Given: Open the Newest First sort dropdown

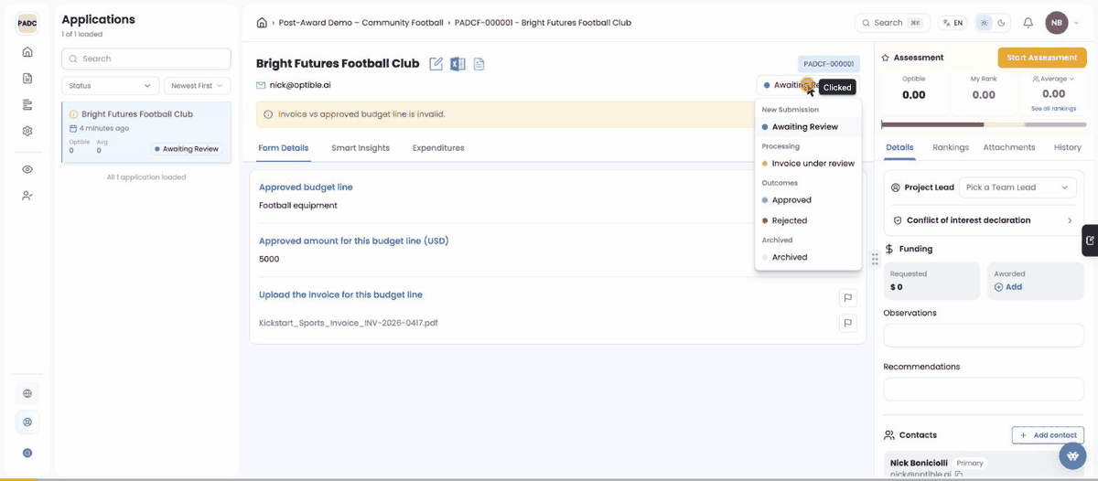Looking at the screenshot, I should click(x=197, y=86).
